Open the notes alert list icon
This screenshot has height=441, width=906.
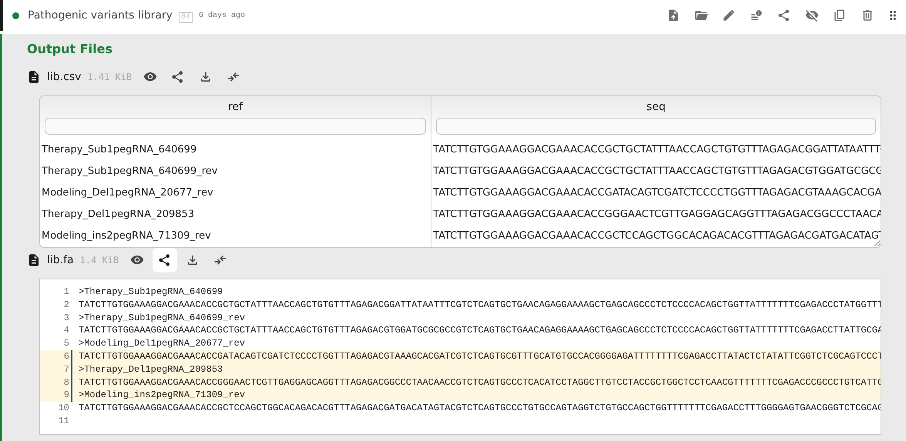(x=756, y=15)
